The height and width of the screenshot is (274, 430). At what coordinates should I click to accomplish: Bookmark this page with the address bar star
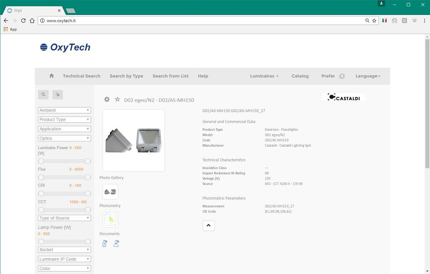coord(374,21)
